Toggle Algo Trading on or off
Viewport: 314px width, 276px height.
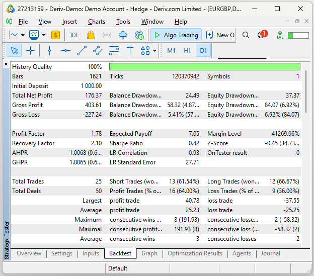[176, 35]
